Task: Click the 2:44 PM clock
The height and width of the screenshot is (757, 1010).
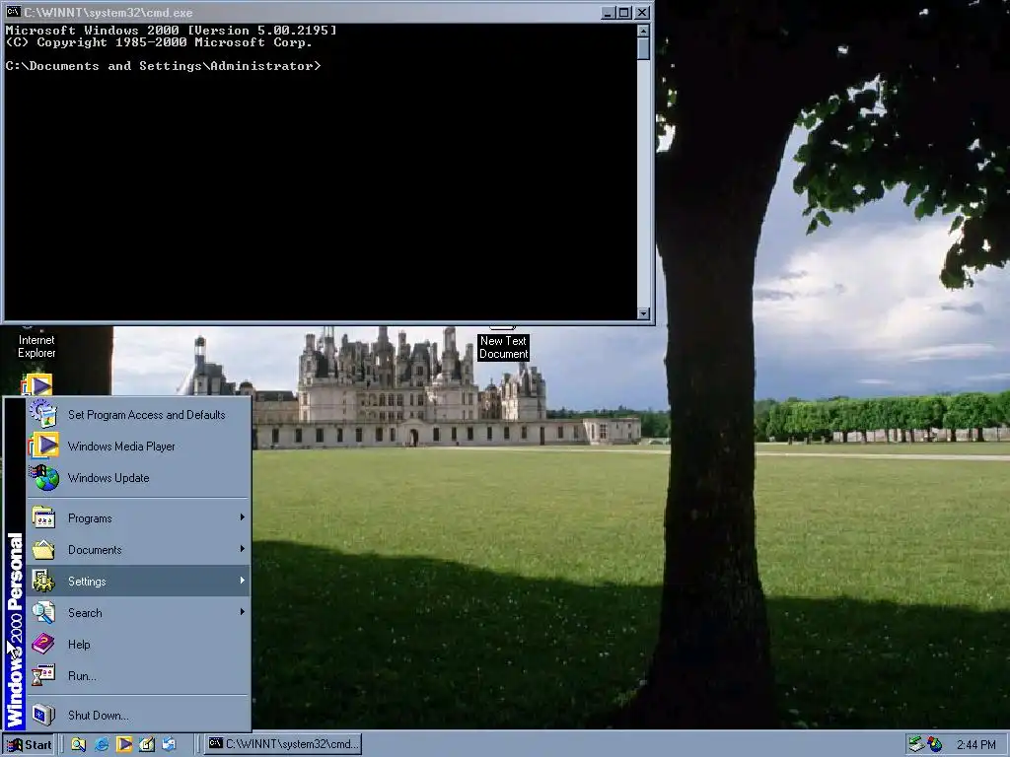Action: 975,745
